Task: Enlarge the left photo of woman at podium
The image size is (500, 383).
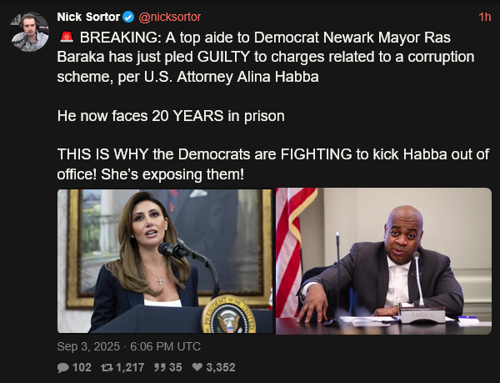Action: pos(165,261)
